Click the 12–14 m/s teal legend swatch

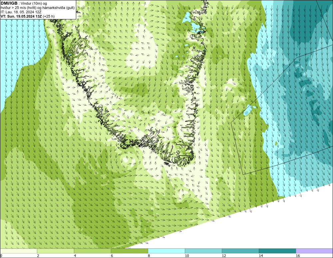pos(240,251)
